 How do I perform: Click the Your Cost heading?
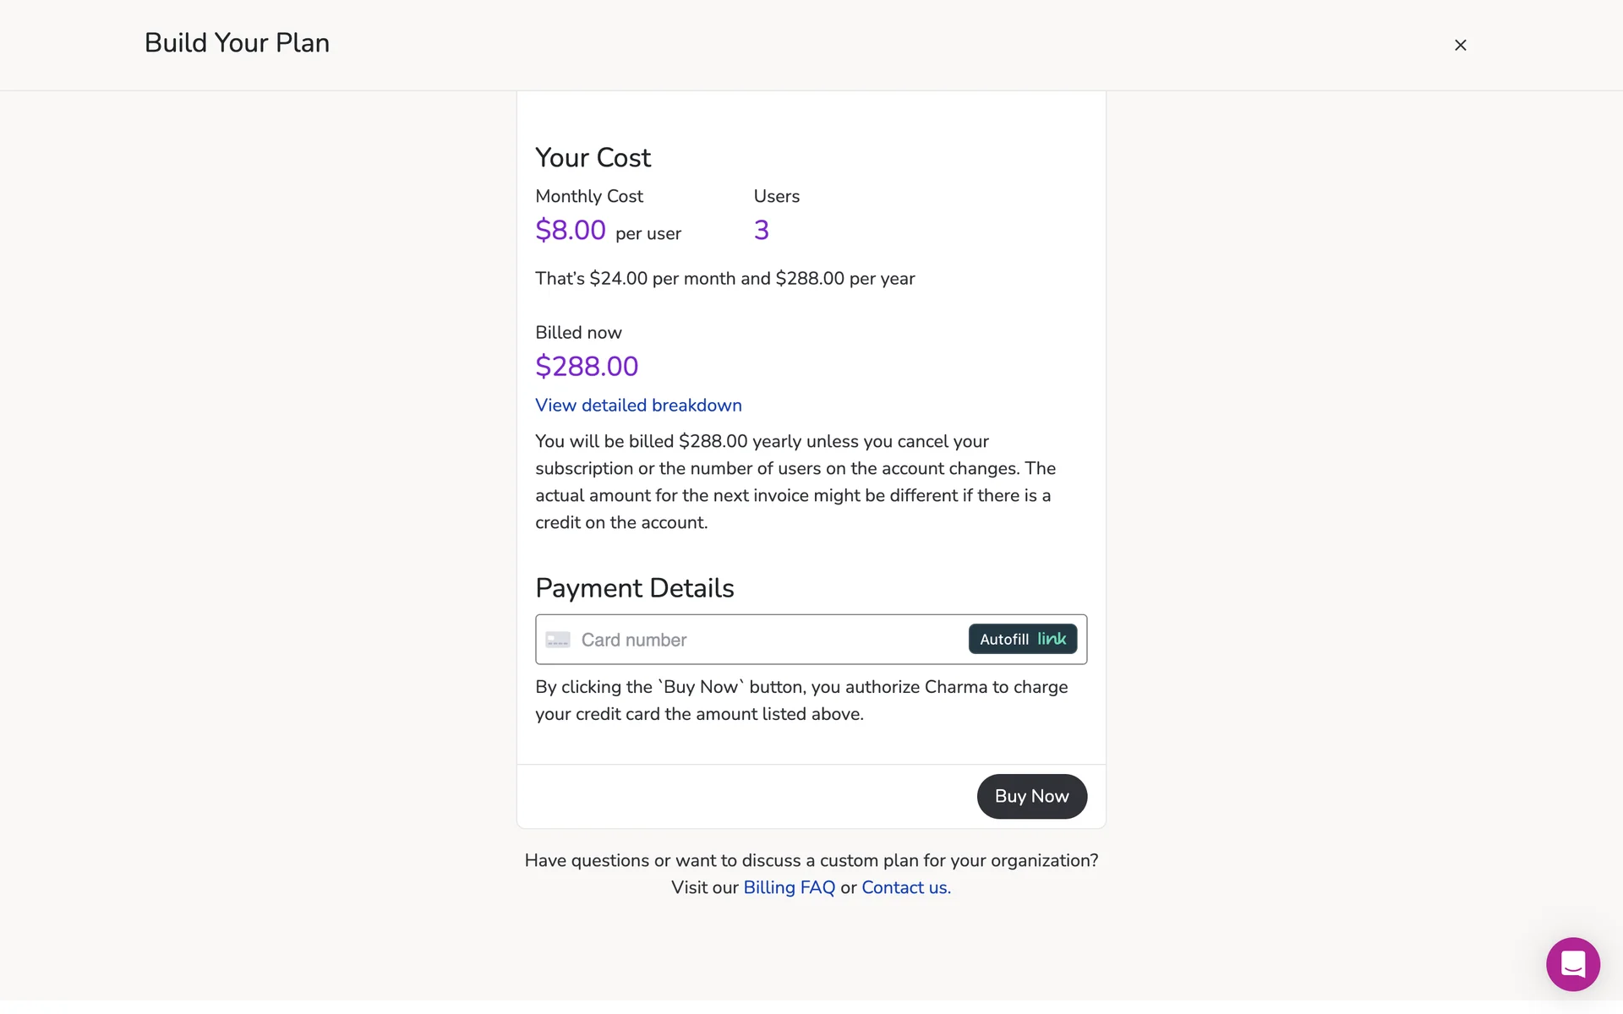point(593,158)
